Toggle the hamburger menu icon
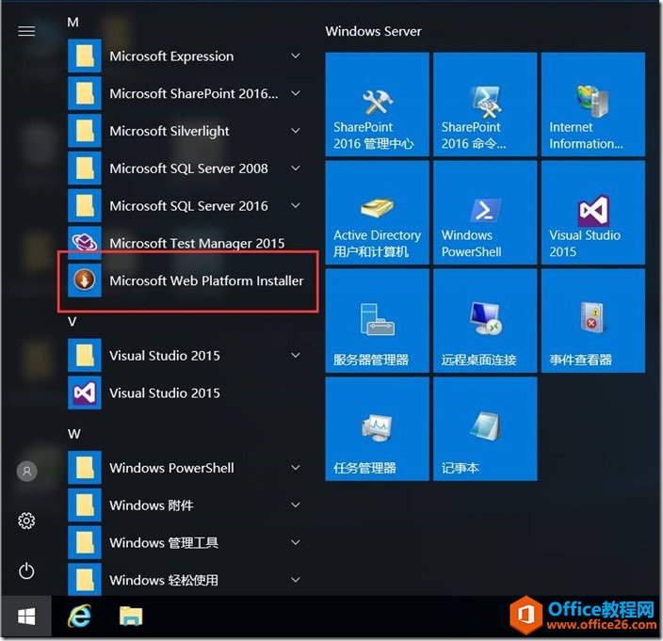 click(x=26, y=31)
